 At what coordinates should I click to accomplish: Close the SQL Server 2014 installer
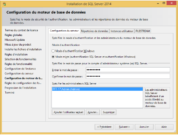171,3
